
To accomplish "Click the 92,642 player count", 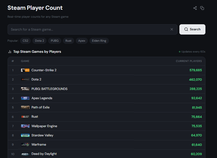I will (196, 98).
